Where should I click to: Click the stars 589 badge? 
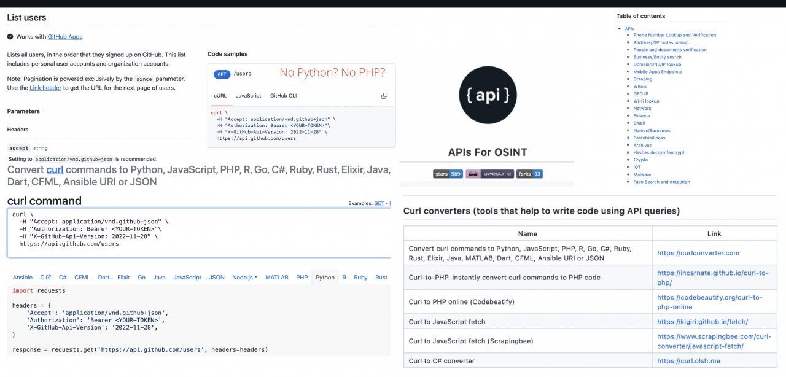point(448,174)
